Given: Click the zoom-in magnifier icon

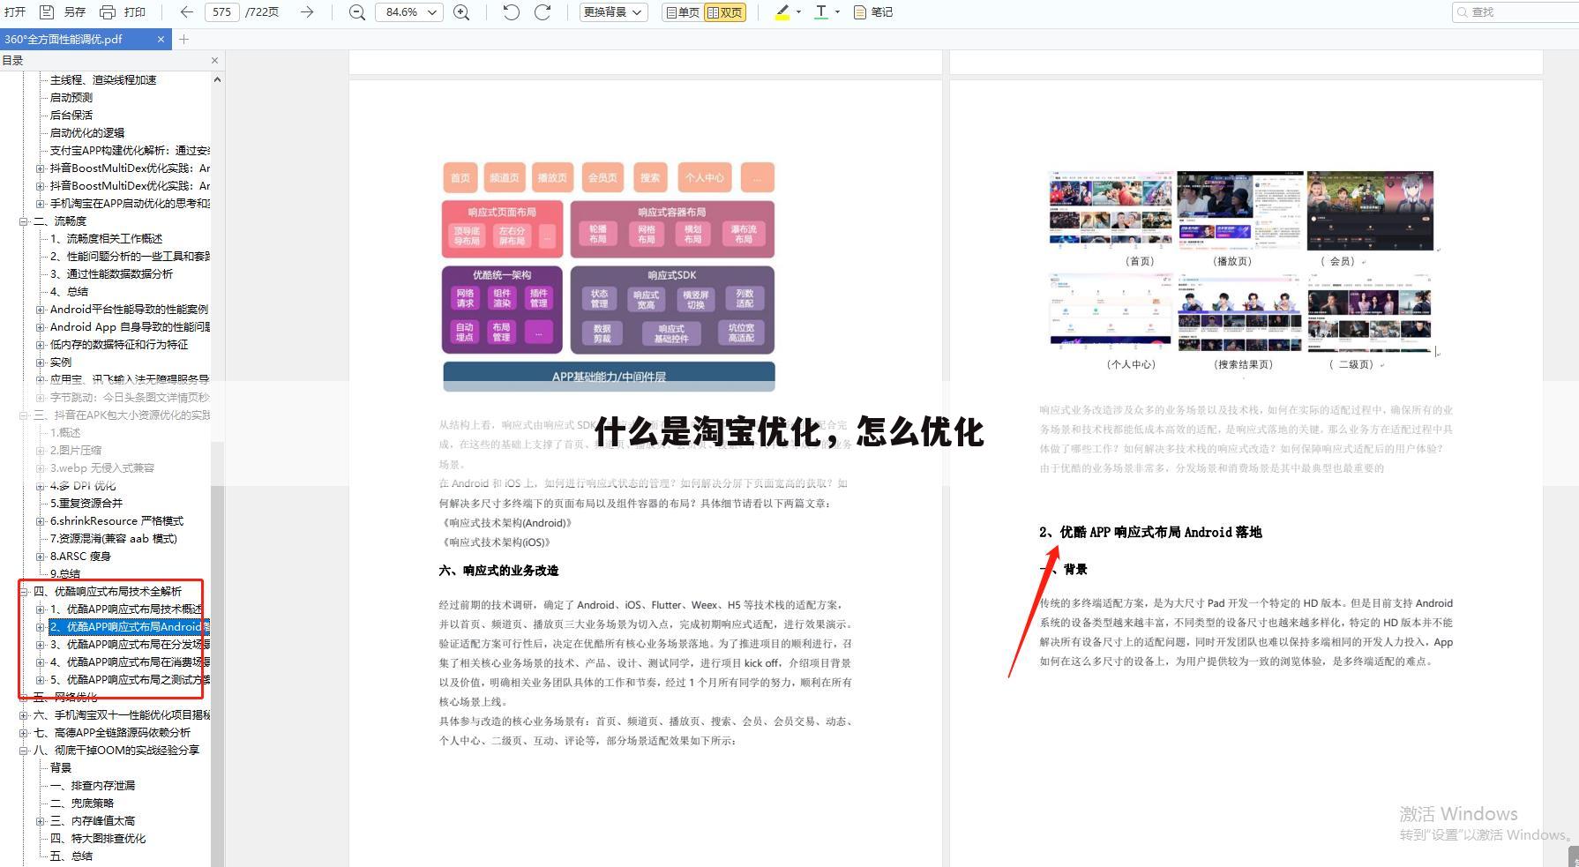Looking at the screenshot, I should click(460, 12).
